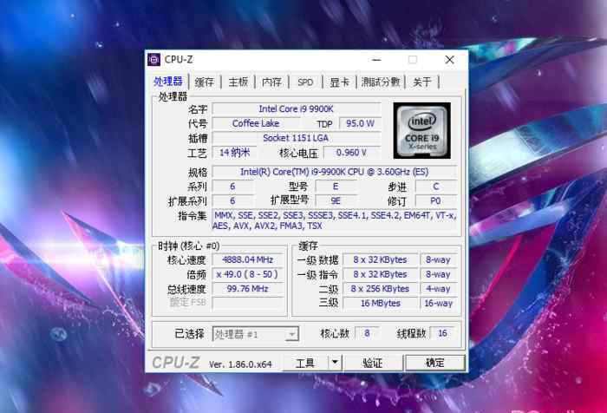
Task: Click the 确定 button
Action: point(434,363)
